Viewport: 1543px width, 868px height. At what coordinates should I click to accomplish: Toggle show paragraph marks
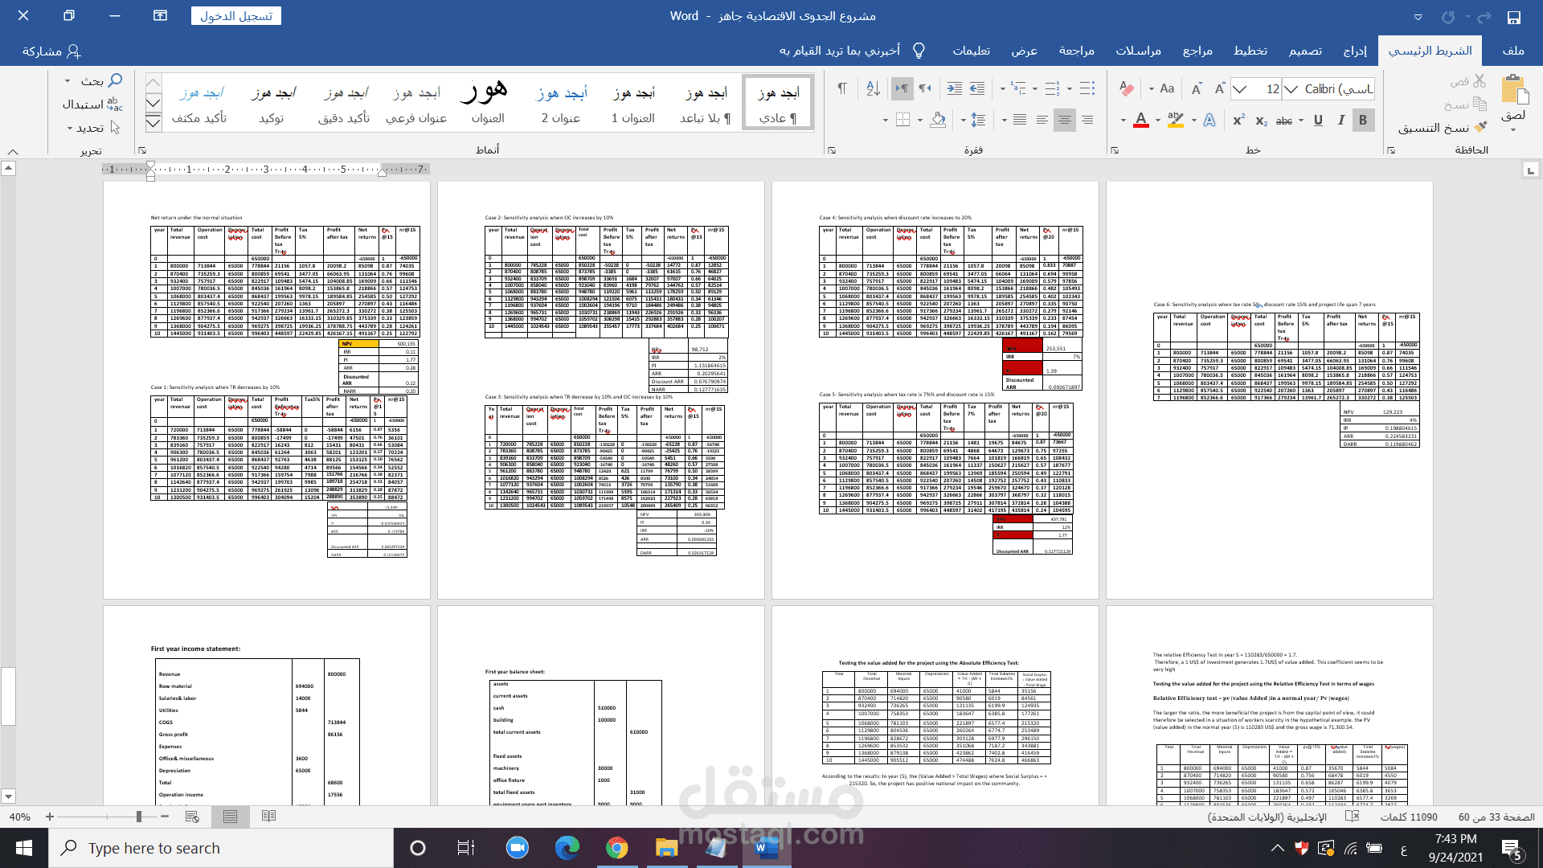click(x=841, y=88)
